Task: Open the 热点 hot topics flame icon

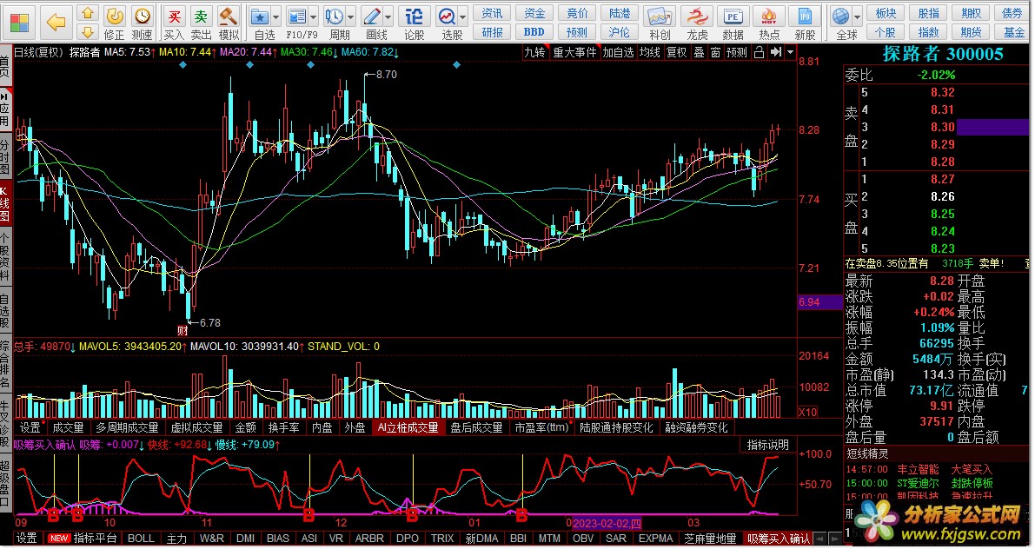Action: point(769,23)
